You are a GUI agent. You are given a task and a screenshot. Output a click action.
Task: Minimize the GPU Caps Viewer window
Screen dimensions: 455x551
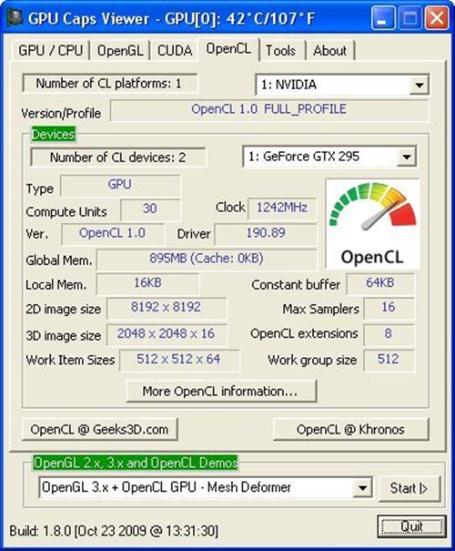click(383, 18)
